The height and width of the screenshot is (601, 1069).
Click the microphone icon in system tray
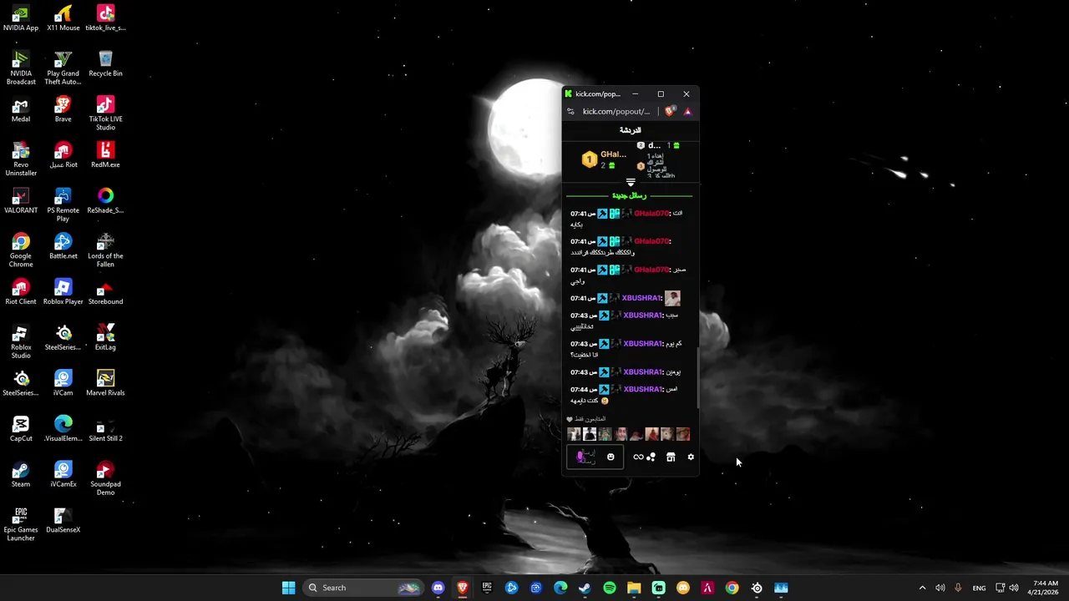[958, 588]
